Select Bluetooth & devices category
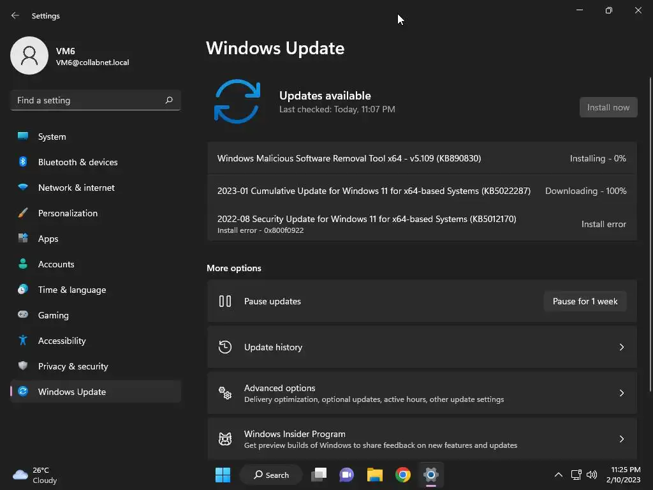The width and height of the screenshot is (653, 490). click(x=96, y=161)
